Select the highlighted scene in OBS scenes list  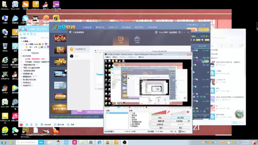117,113
